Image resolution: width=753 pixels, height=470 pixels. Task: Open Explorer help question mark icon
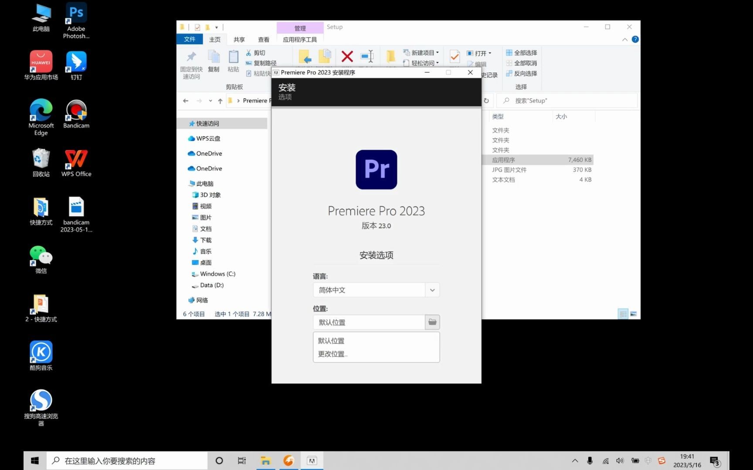635,39
